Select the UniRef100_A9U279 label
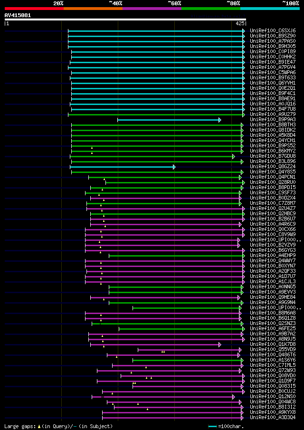Viewport: 304px width, 430px height. (273, 114)
